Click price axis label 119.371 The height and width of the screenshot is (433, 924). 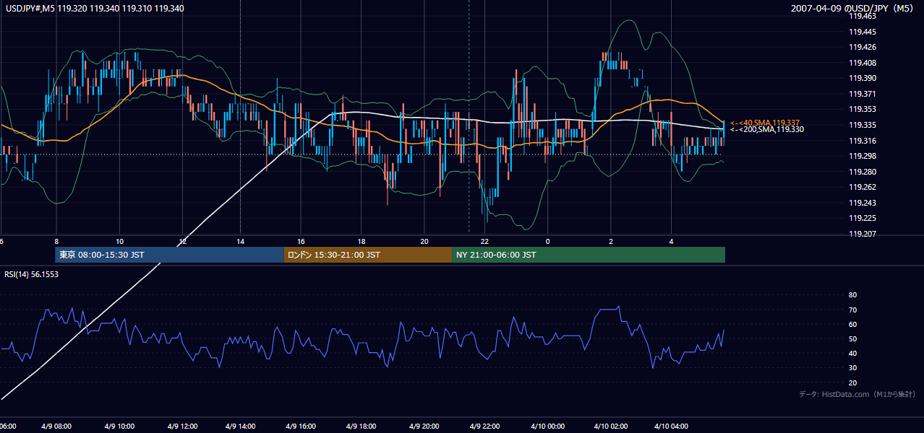863,94
